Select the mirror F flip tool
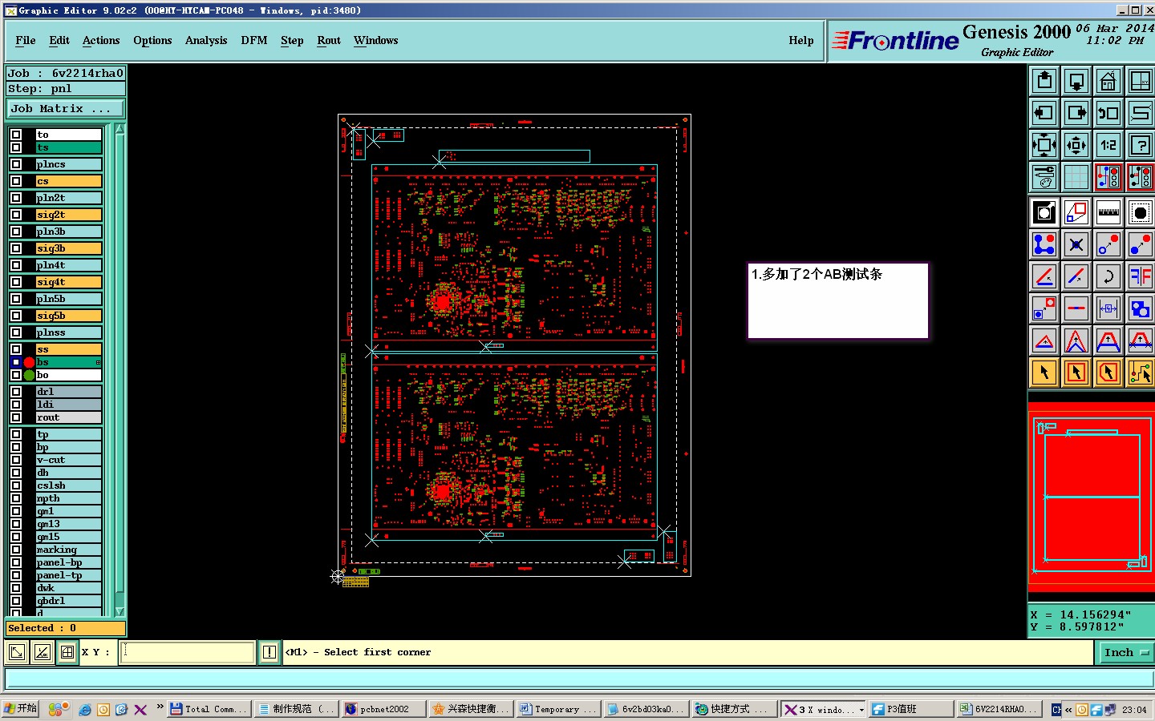The height and width of the screenshot is (721, 1155). [x=1141, y=276]
